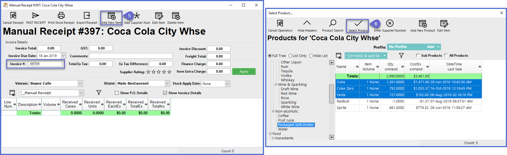Click the Add button in the Profile bar
507x155 pixels.
[x=431, y=47]
